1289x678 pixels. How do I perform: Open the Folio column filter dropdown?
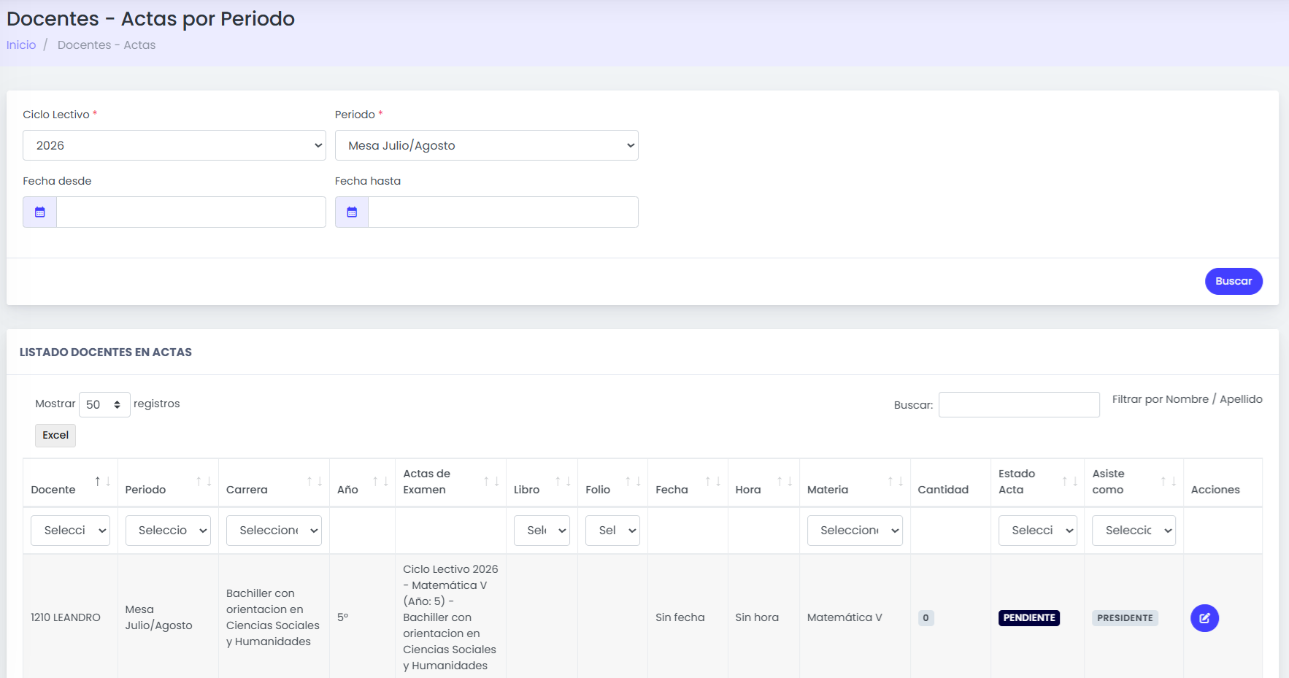coord(612,531)
